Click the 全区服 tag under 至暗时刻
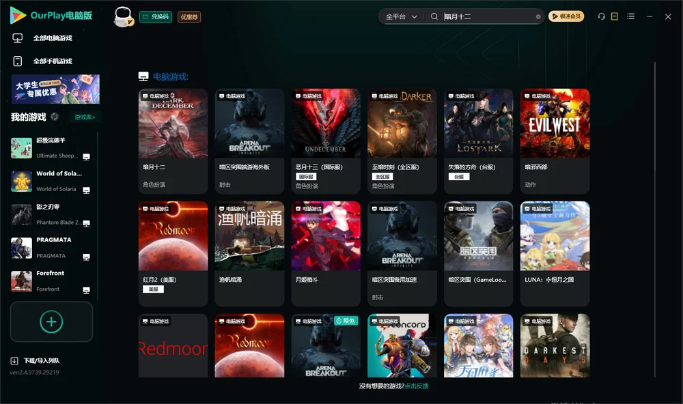The height and width of the screenshot is (404, 683). coord(382,177)
